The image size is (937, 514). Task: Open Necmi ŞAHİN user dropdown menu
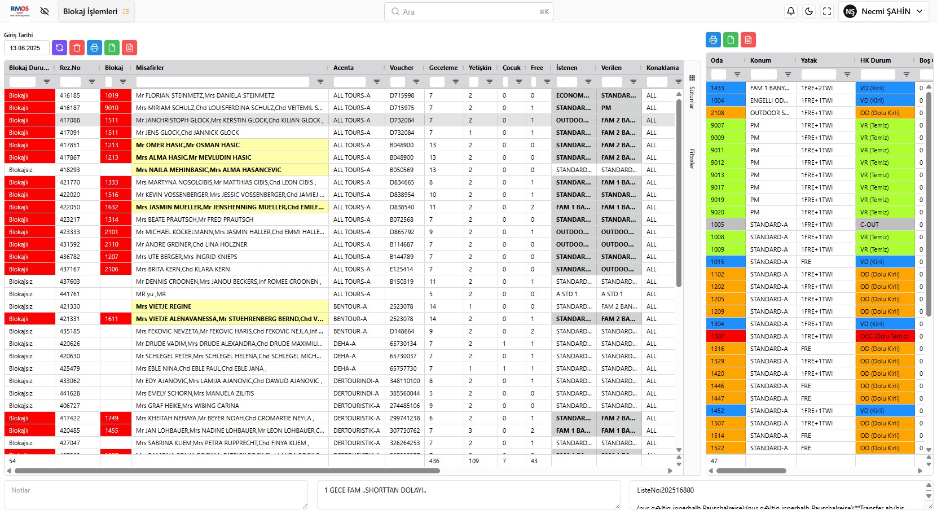click(883, 11)
